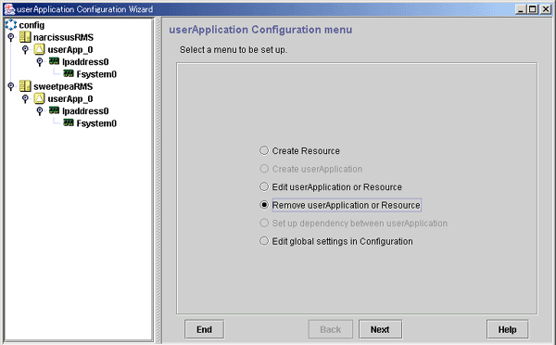This screenshot has width=556, height=345.
Task: Collapse the sweetpeaRMS tree node
Action: 10,86
